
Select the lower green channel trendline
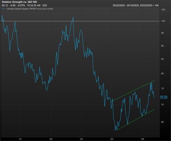click(x=136, y=120)
